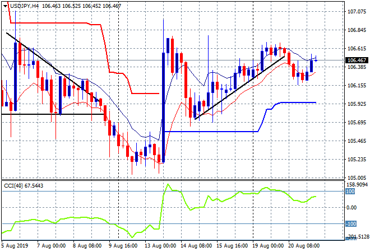Click the 106.615 price axis label
Viewport: 370px width, 252px height.
point(357,49)
